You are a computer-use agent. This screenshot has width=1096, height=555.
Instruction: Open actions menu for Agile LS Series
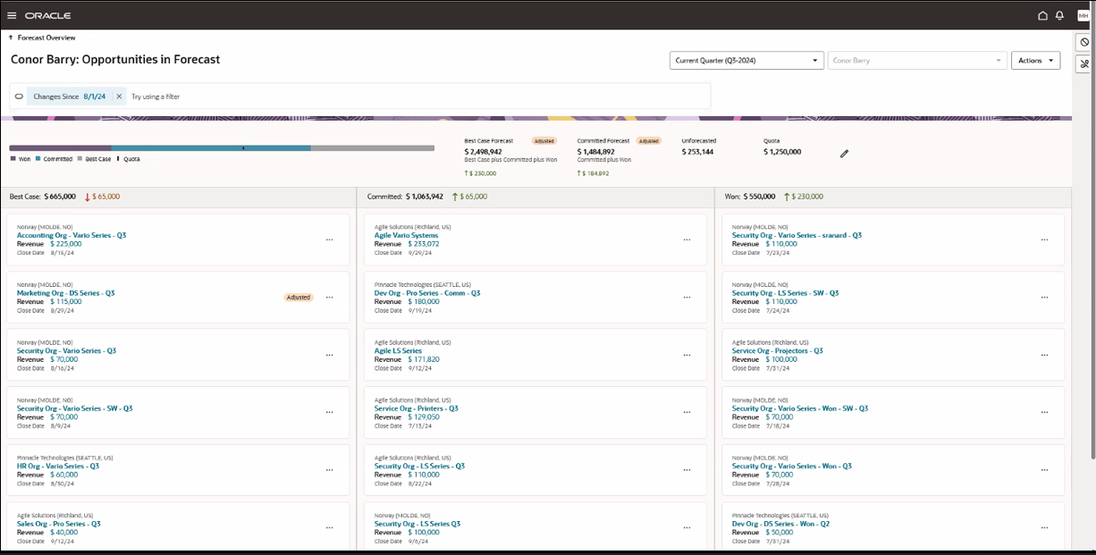tap(687, 355)
